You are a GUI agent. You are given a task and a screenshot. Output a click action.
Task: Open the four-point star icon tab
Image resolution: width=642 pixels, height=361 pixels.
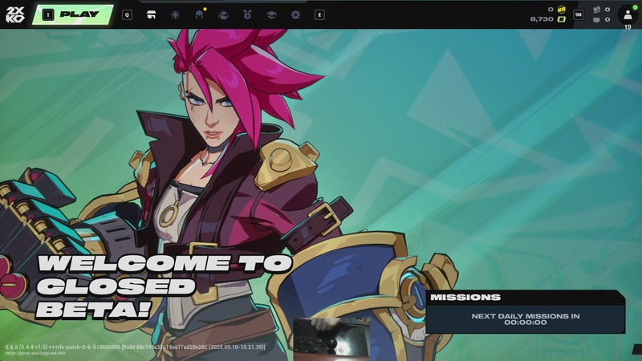click(x=175, y=14)
